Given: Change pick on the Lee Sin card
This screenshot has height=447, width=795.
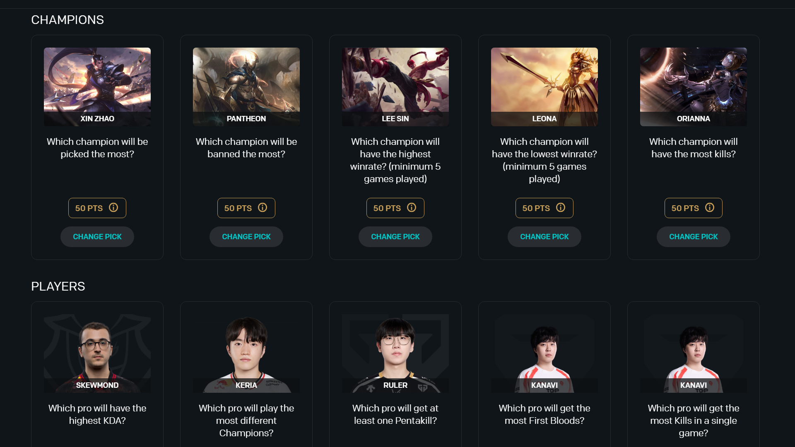Looking at the screenshot, I should 395,237.
